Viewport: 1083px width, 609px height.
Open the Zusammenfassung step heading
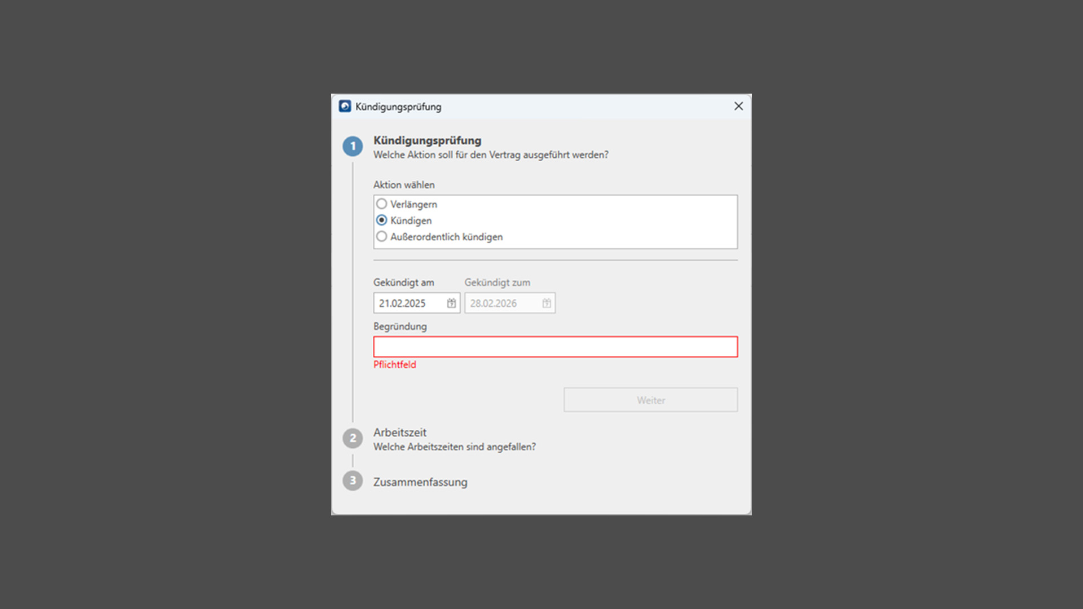pos(420,482)
